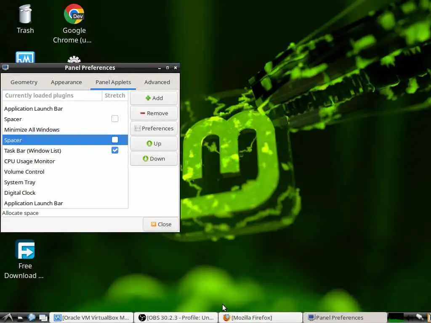Click the green arrow icon beside Up
431x323 pixels.
coord(149,143)
